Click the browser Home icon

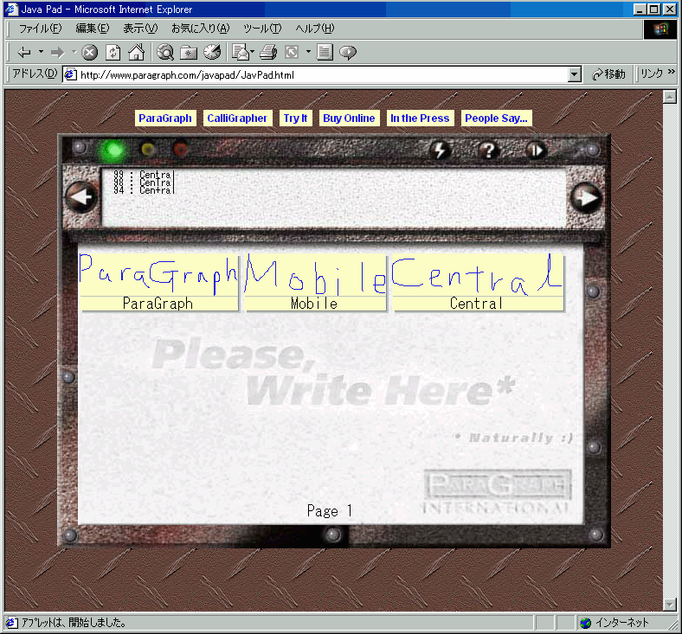136,52
